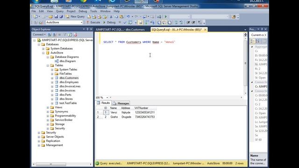Switch to the Results tab
The image size is (299, 168).
(x=103, y=103)
